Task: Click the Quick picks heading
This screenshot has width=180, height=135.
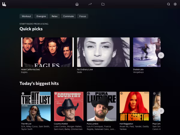Action: pyautogui.click(x=31, y=29)
